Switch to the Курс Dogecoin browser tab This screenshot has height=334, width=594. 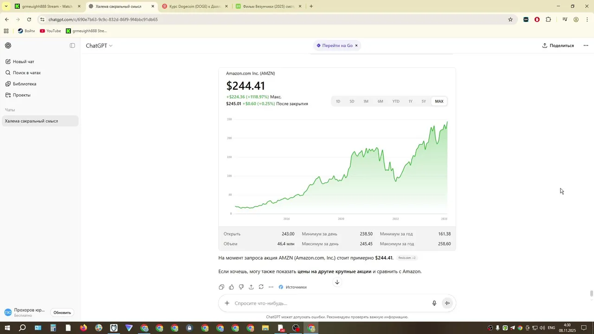(195, 6)
